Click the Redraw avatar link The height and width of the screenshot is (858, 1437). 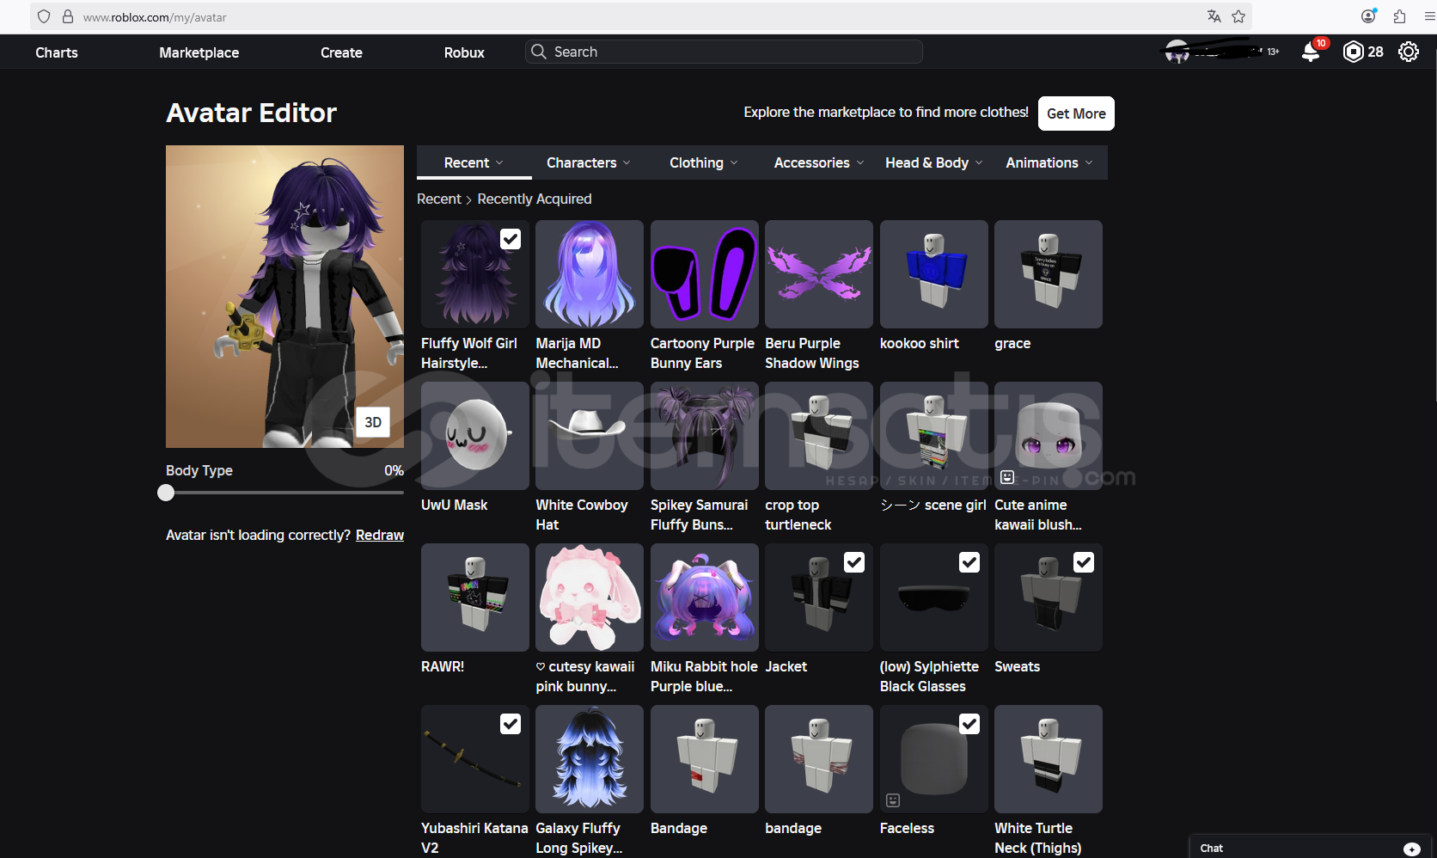click(x=380, y=535)
